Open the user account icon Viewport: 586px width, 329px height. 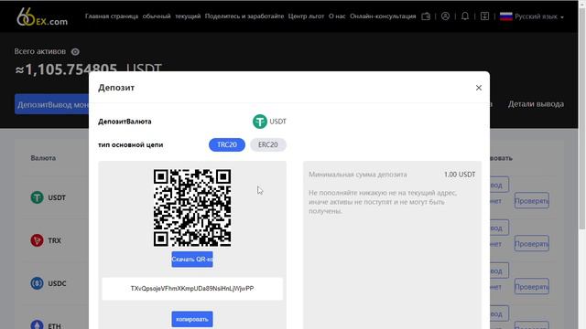pyautogui.click(x=445, y=16)
